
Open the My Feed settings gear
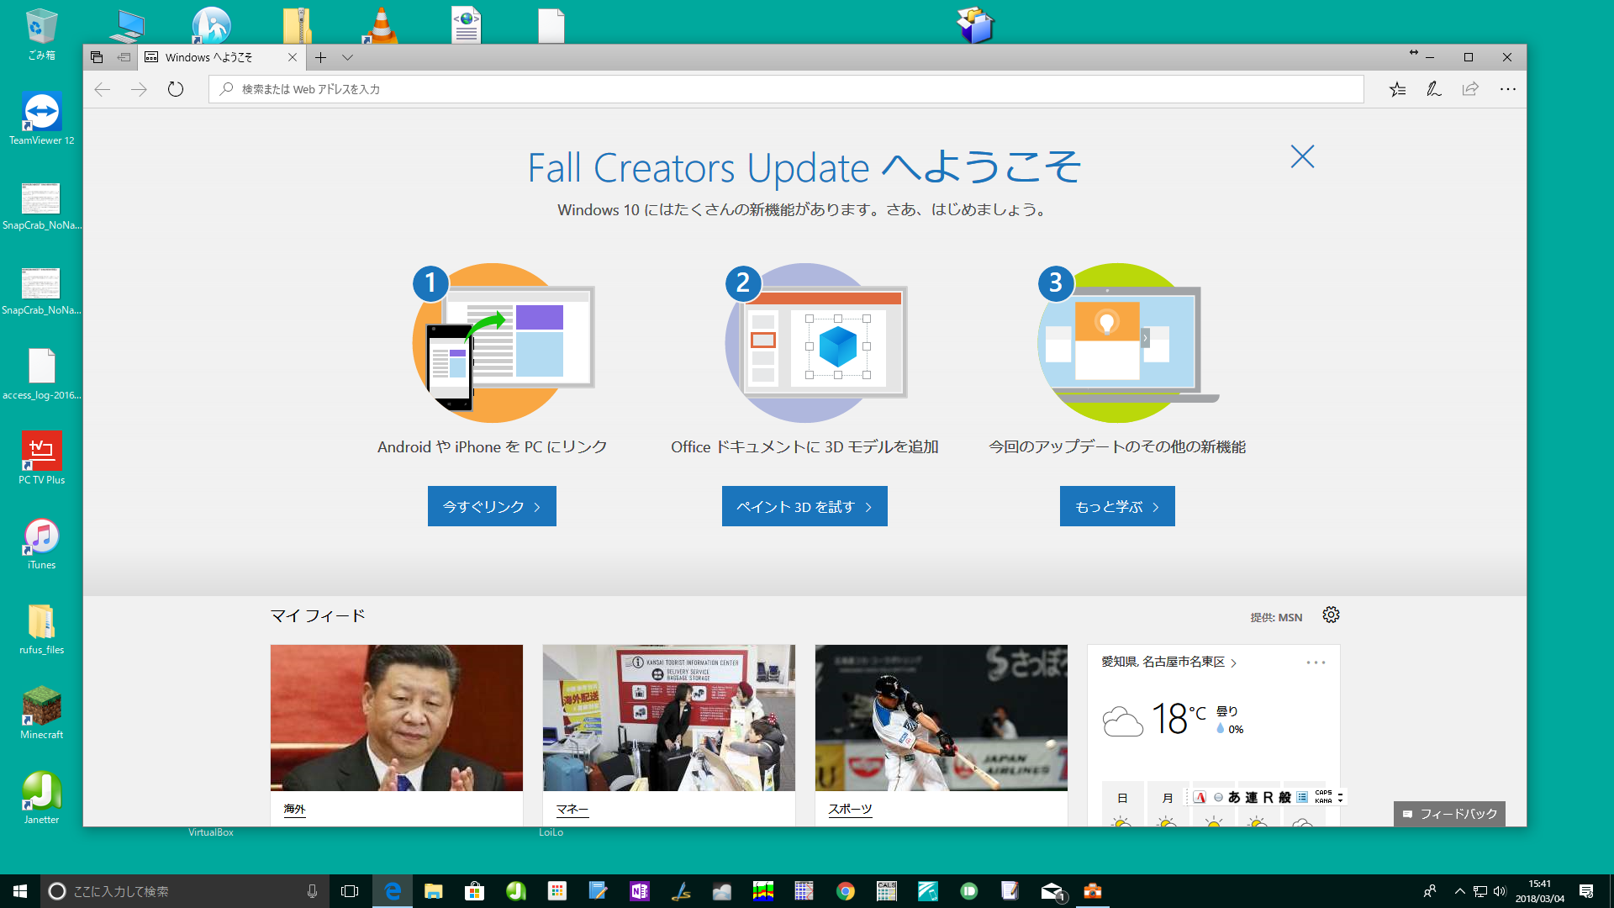click(1331, 615)
